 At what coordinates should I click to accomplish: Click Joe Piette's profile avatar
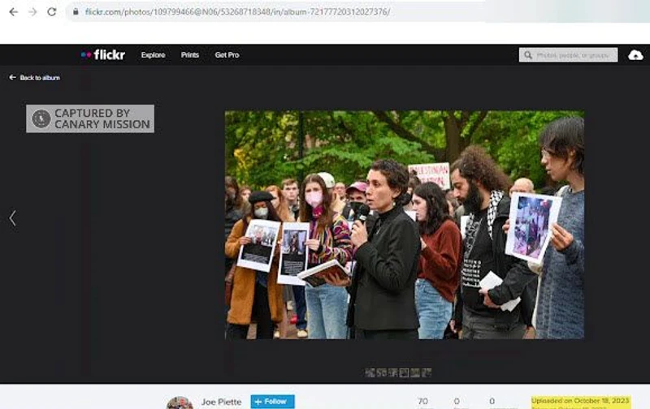tap(180, 403)
